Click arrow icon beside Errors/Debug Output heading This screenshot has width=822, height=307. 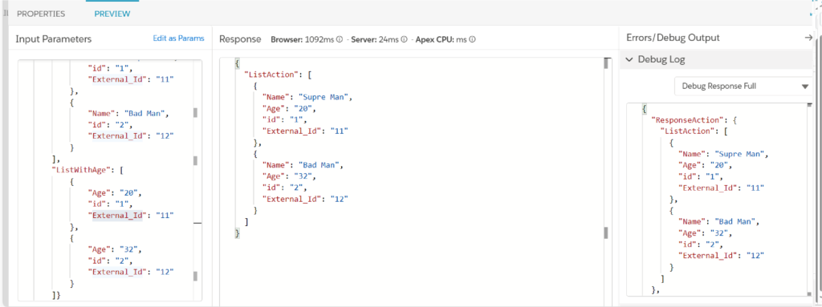point(808,38)
